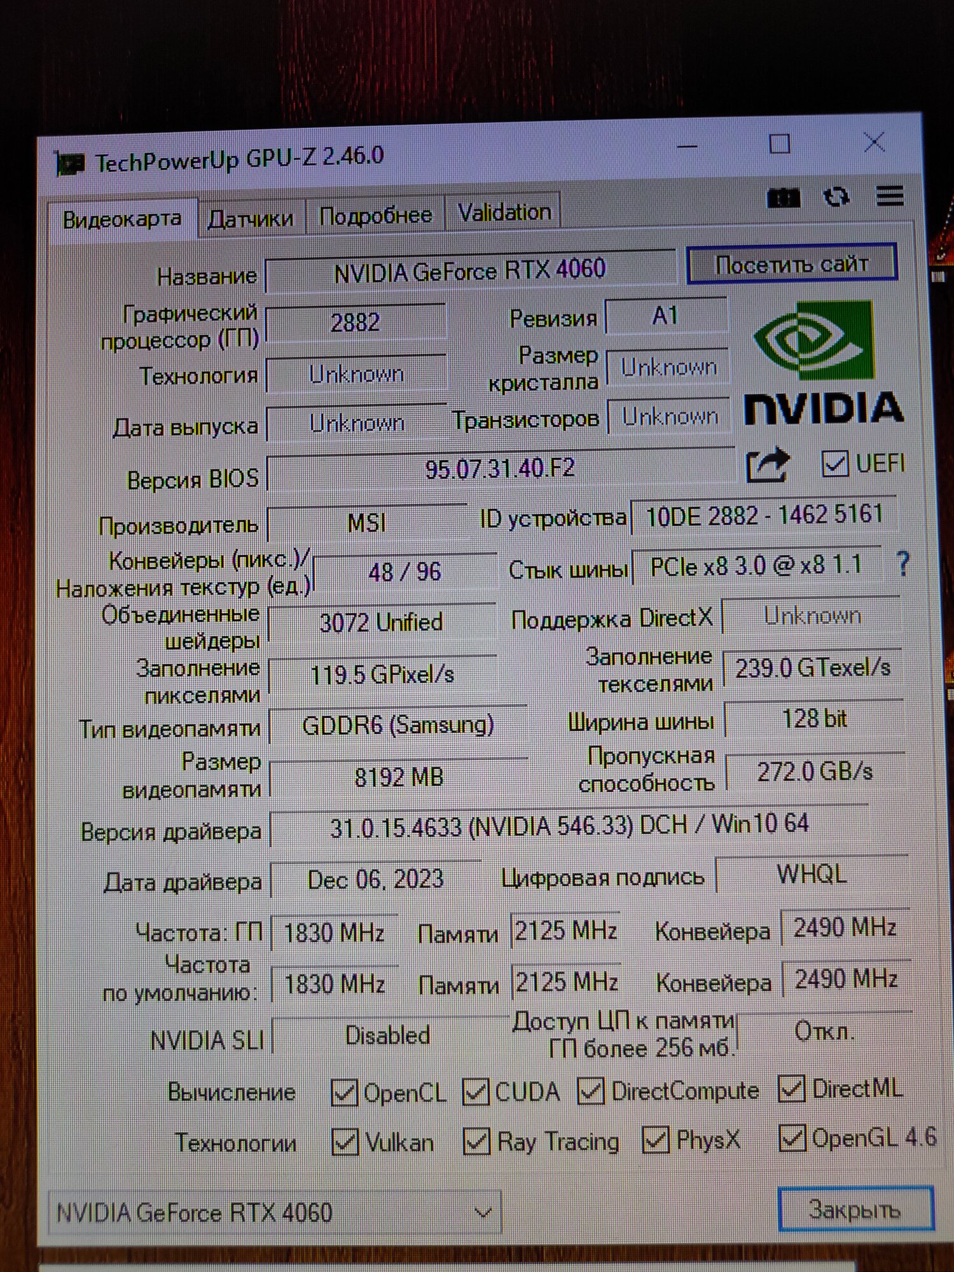Click the graphics processor value 2882
This screenshot has height=1272, width=954.
click(355, 322)
